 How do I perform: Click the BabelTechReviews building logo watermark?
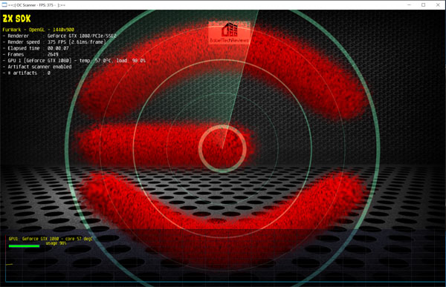click(229, 33)
